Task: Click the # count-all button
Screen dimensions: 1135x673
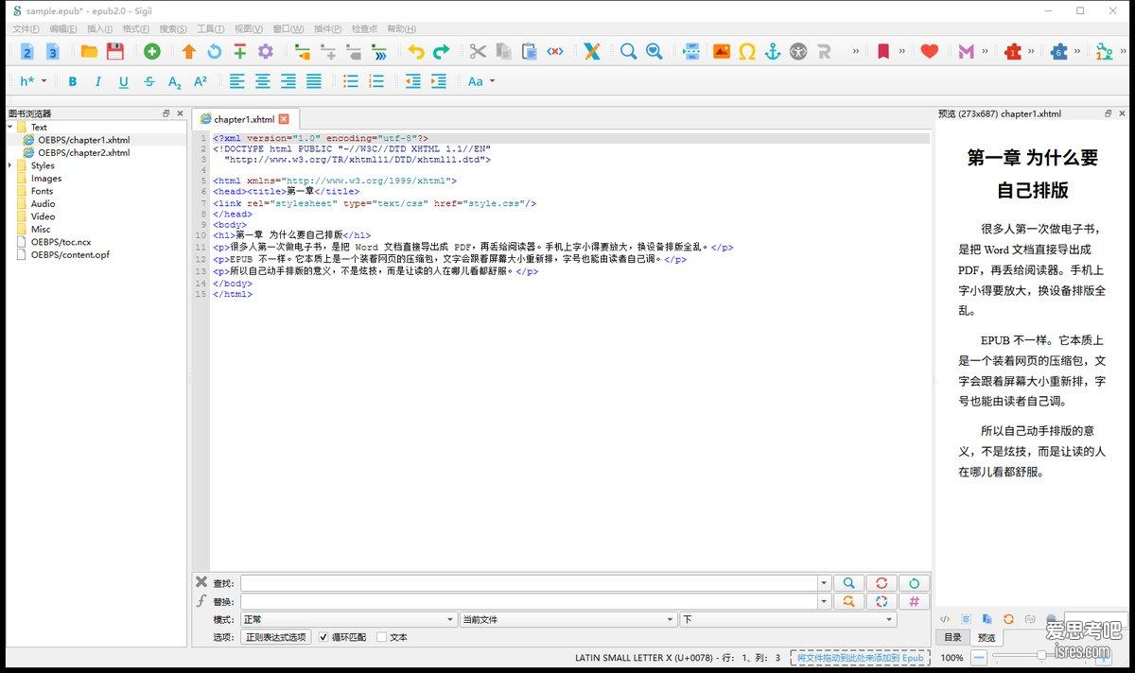Action: (914, 601)
